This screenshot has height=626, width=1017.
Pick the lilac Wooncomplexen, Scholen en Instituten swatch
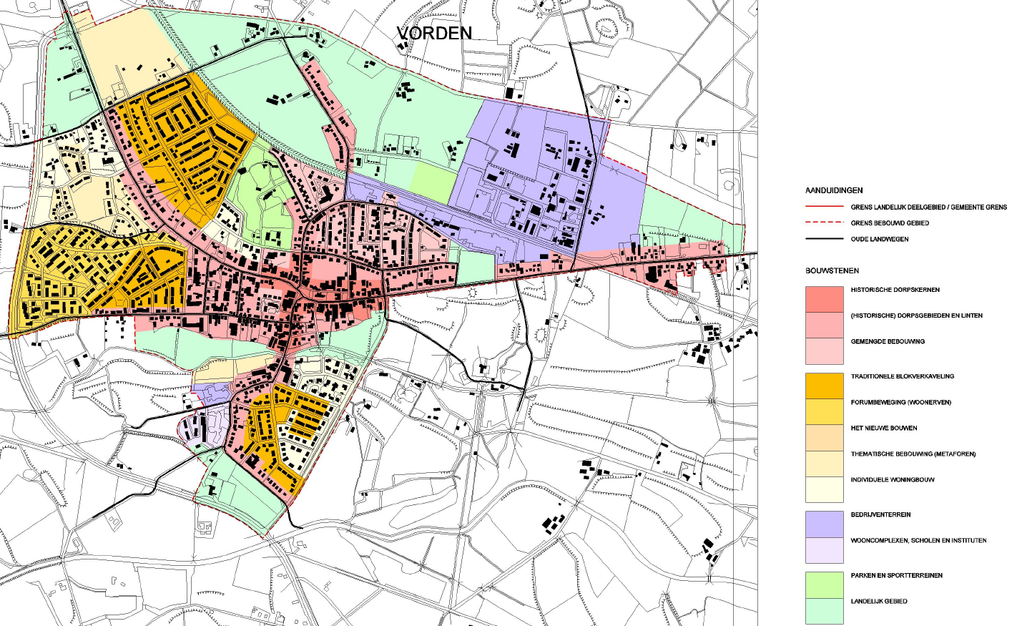pos(825,549)
